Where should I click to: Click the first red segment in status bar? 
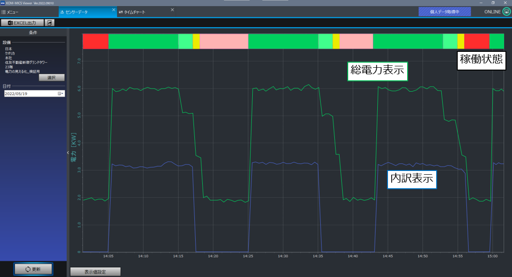[x=95, y=42]
